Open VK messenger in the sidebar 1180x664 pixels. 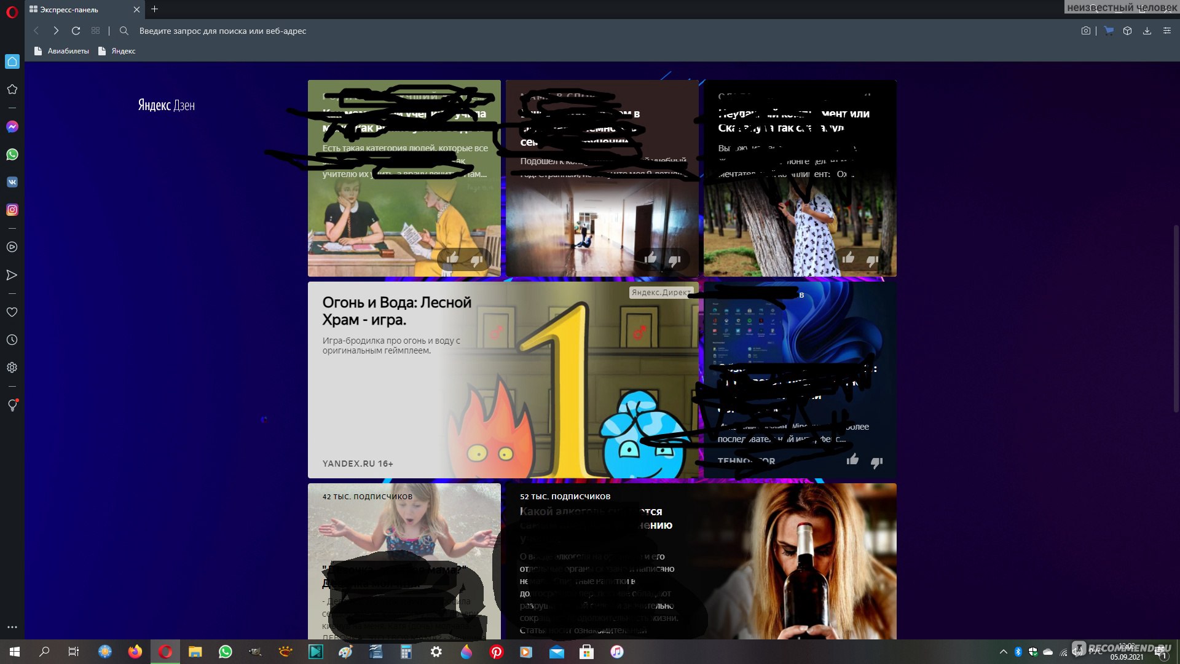(12, 182)
